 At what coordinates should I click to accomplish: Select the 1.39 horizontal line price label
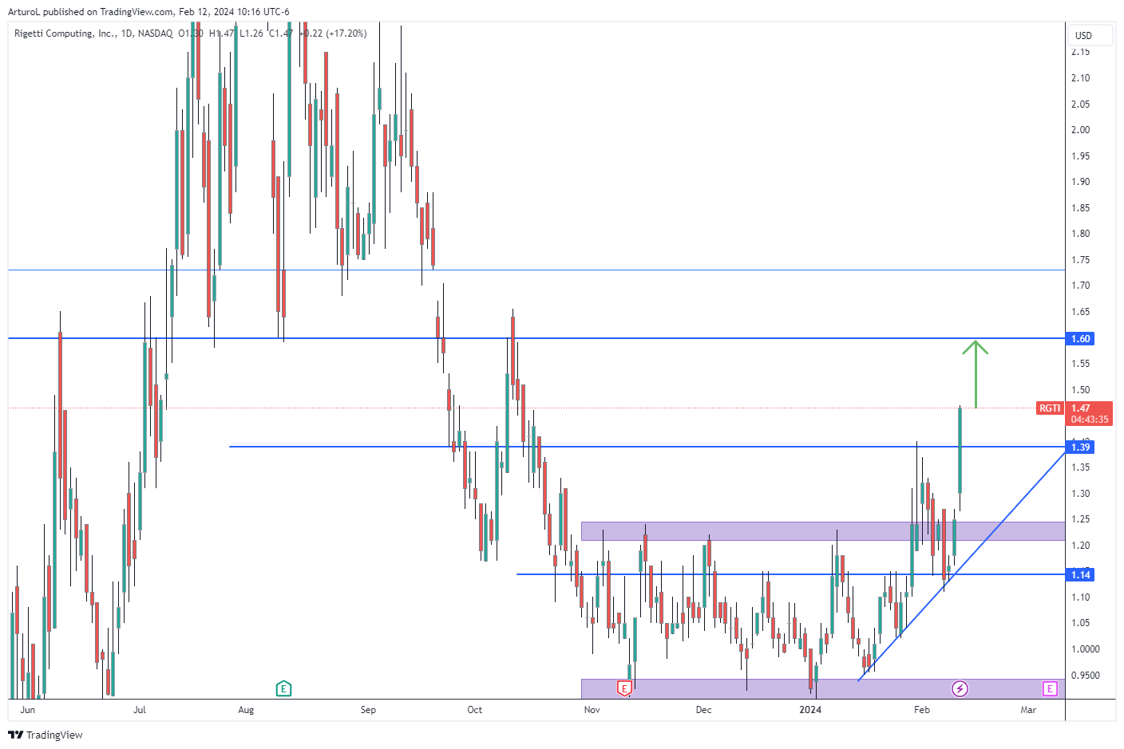coord(1080,447)
